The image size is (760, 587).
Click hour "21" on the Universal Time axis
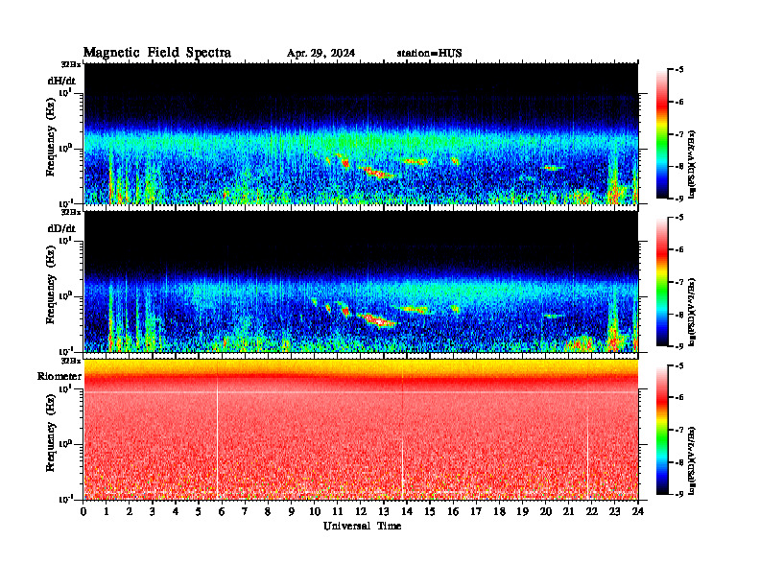pos(568,511)
